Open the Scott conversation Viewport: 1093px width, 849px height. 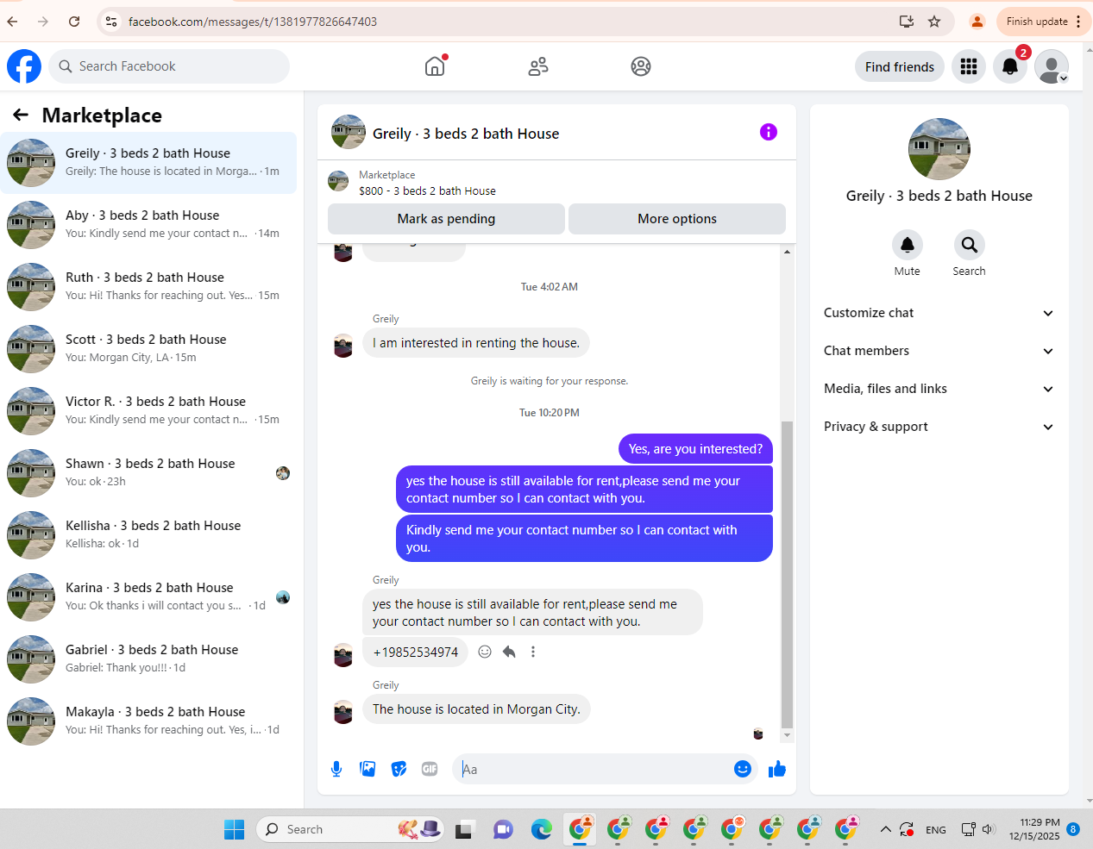click(148, 349)
